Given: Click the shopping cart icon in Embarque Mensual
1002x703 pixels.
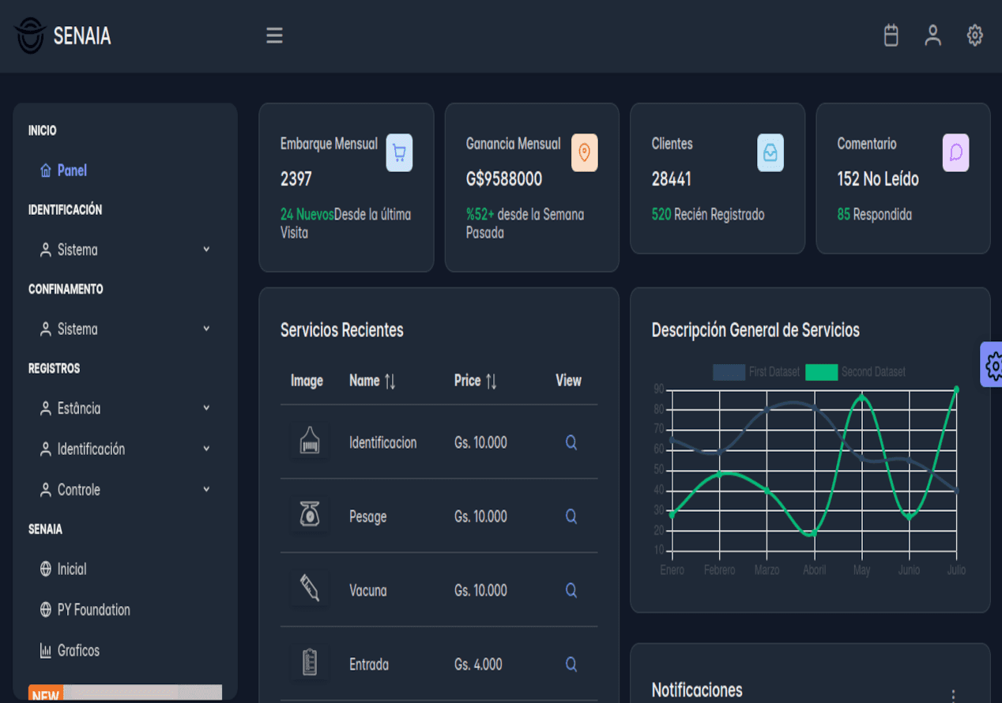Looking at the screenshot, I should click(399, 152).
